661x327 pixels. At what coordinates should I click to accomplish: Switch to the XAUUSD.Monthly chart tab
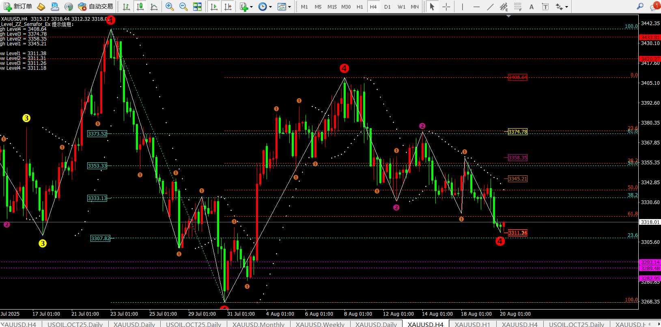tap(258, 324)
